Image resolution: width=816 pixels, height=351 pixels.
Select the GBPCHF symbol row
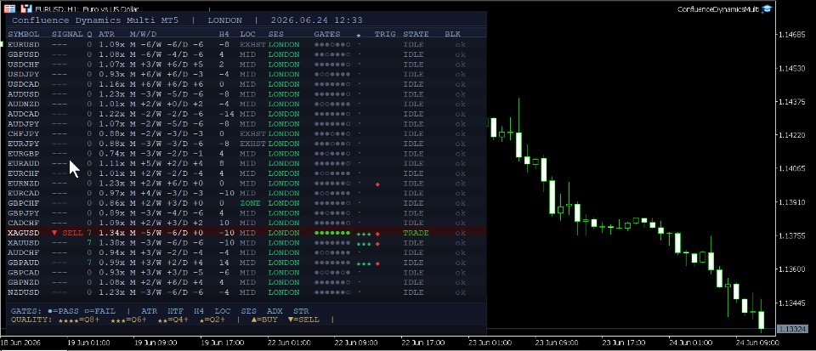246,203
